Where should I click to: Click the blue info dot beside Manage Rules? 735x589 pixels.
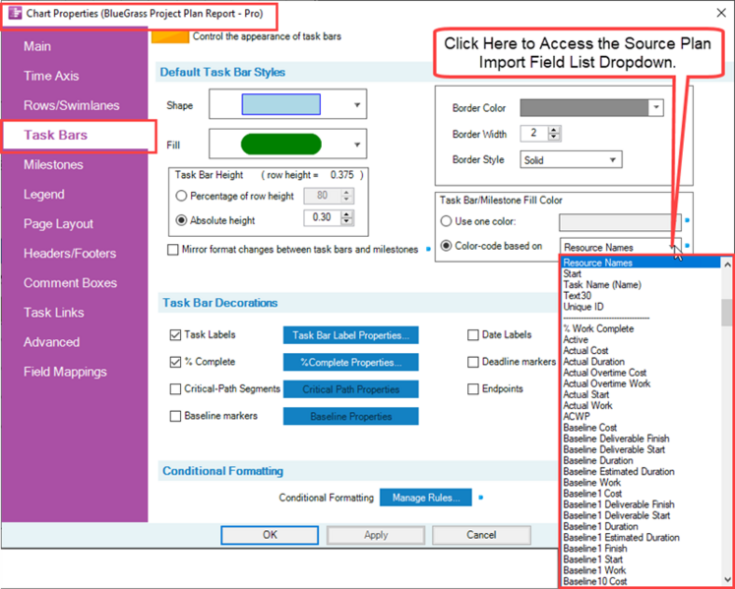tap(481, 498)
